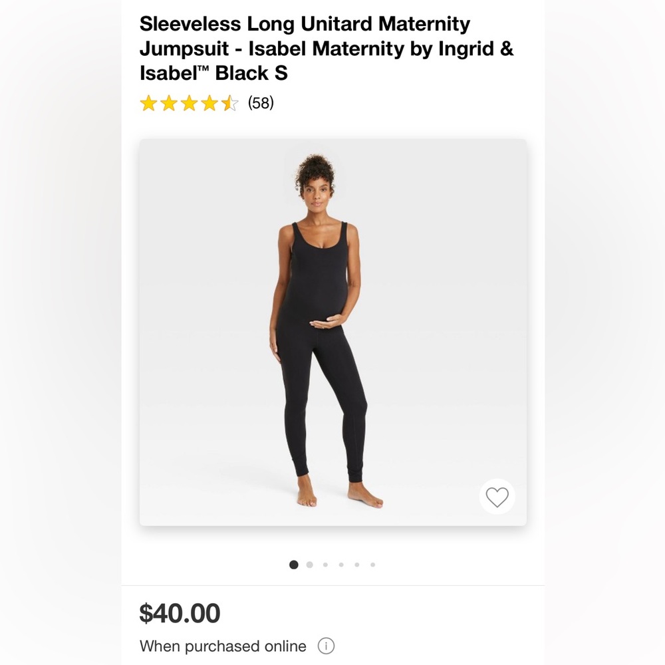The width and height of the screenshot is (665, 665).
Task: Click the overall star rating area
Action: point(190,103)
